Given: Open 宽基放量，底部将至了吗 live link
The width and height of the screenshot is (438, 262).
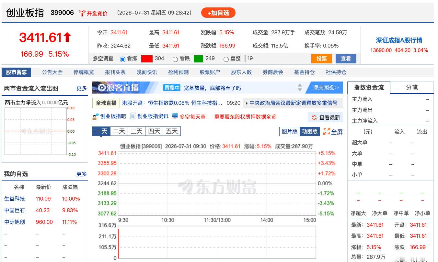Looking at the screenshot, I should coord(213,88).
